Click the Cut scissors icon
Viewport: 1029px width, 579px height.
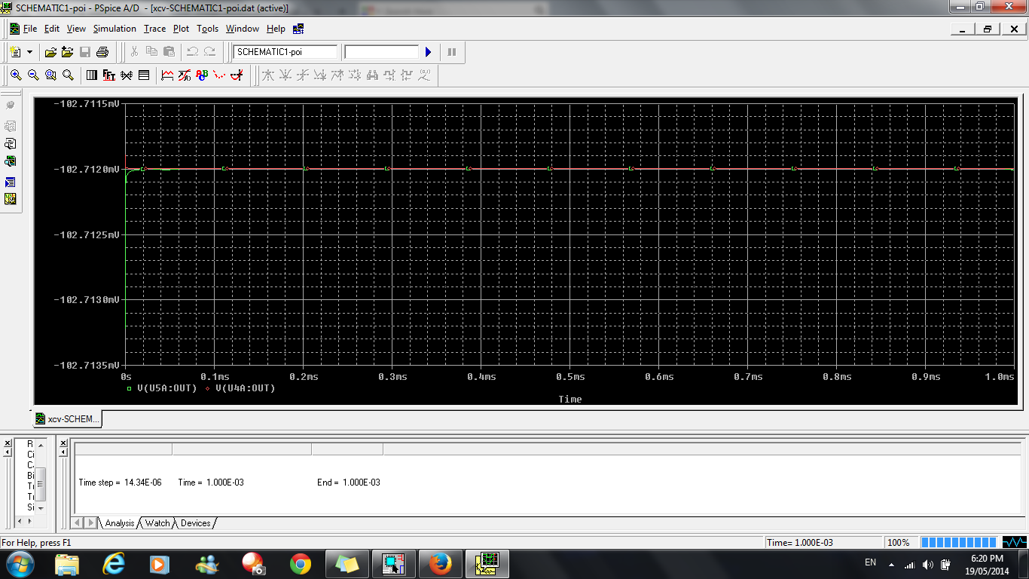tap(134, 52)
